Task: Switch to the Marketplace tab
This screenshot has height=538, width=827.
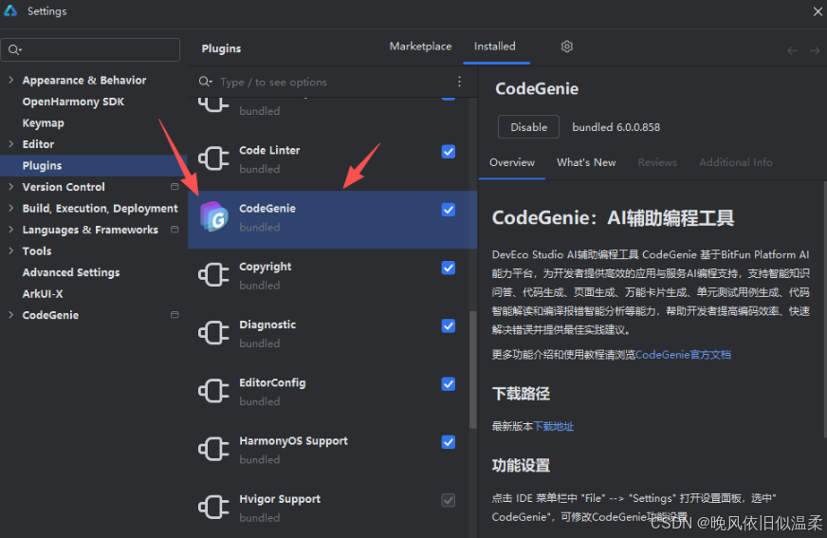Action: coord(420,46)
